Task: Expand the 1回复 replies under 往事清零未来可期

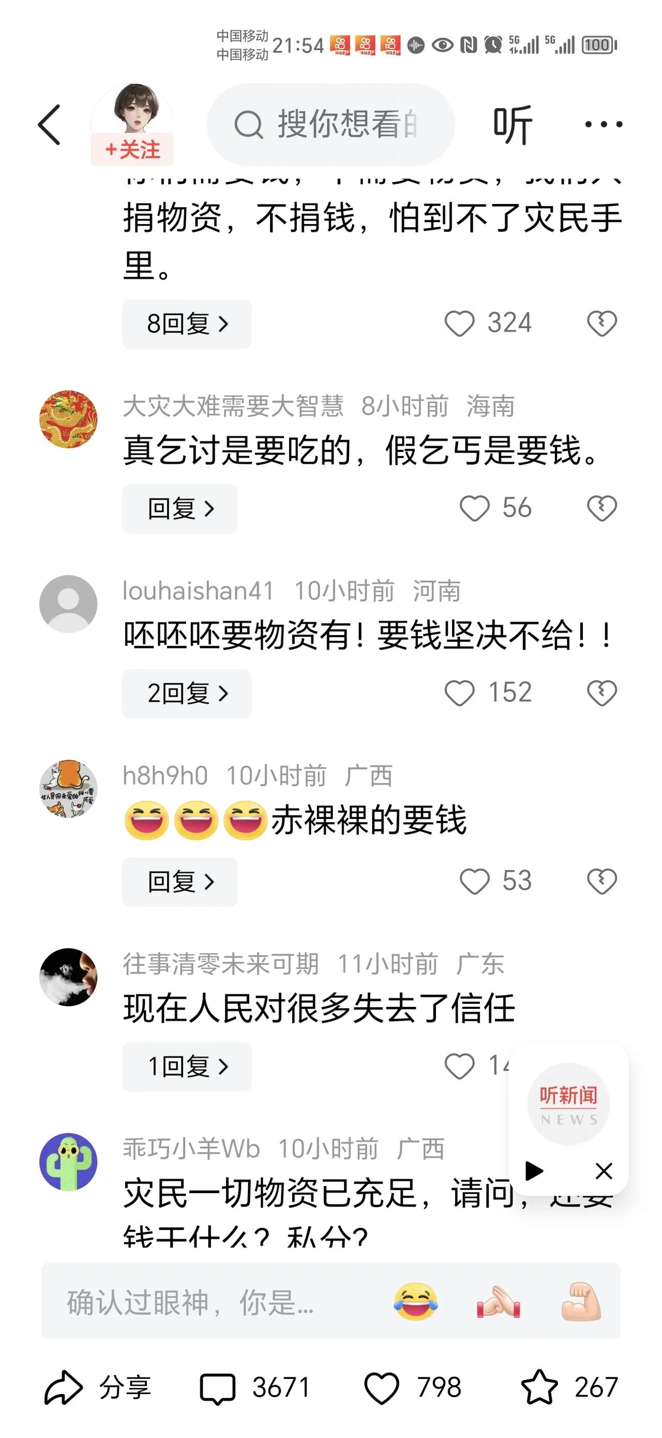Action: click(x=187, y=1067)
